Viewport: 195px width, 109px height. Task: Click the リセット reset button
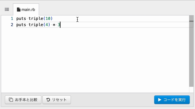(x=57, y=100)
